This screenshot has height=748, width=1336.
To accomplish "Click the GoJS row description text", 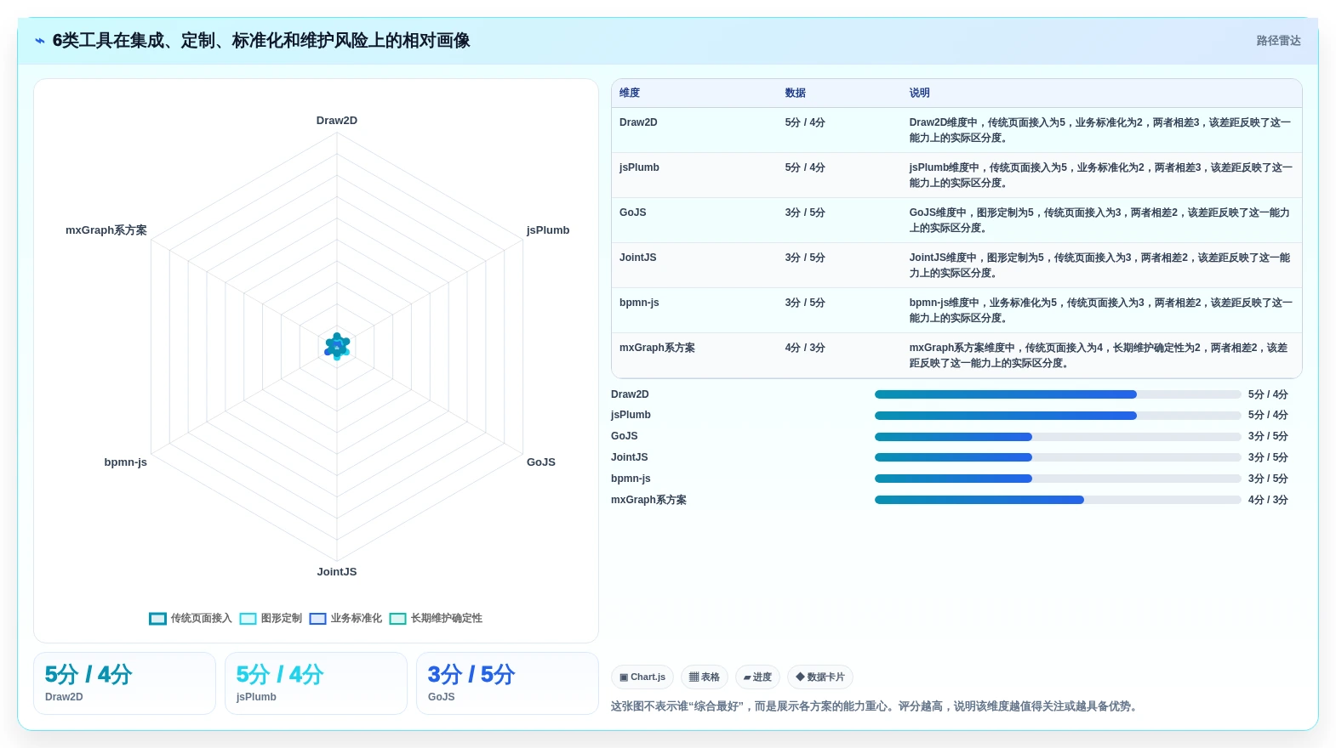I will 1099,220.
